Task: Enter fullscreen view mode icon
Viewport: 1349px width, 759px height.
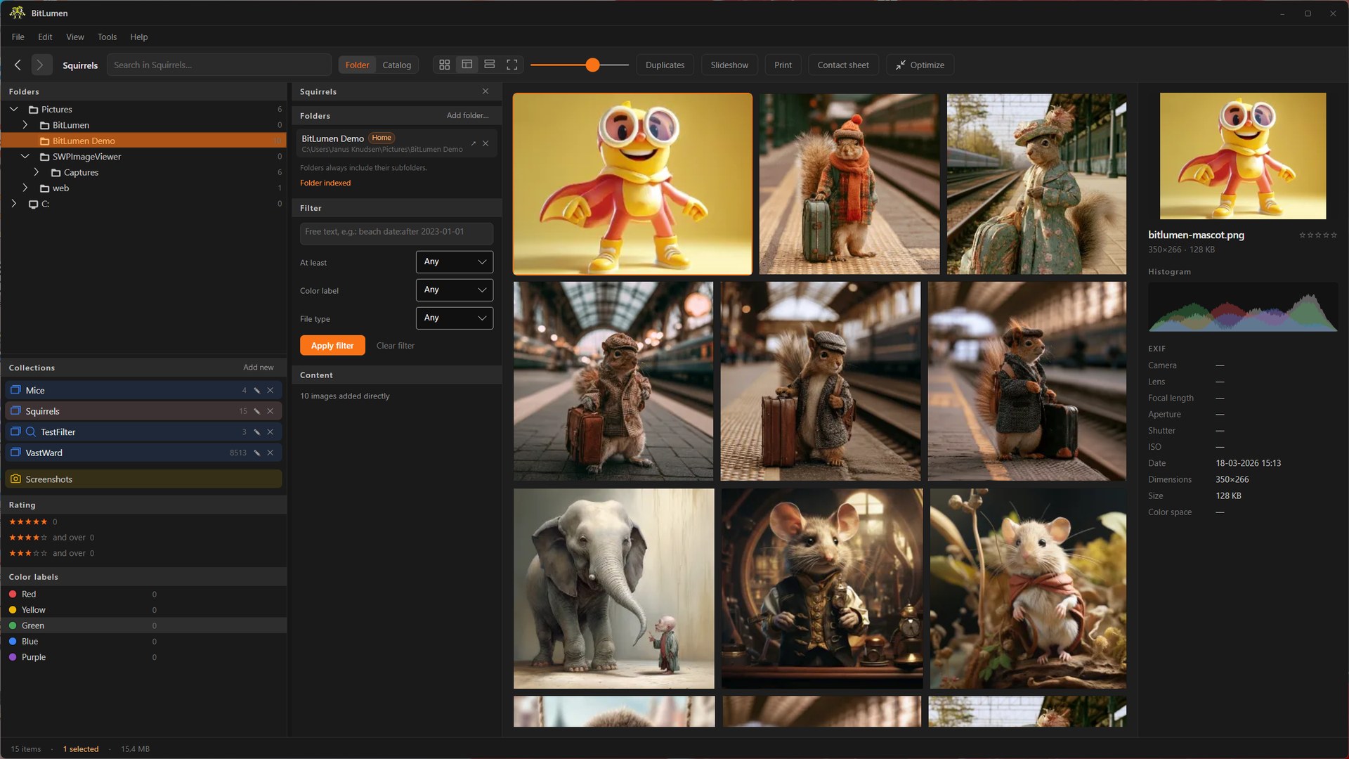Action: [x=512, y=65]
